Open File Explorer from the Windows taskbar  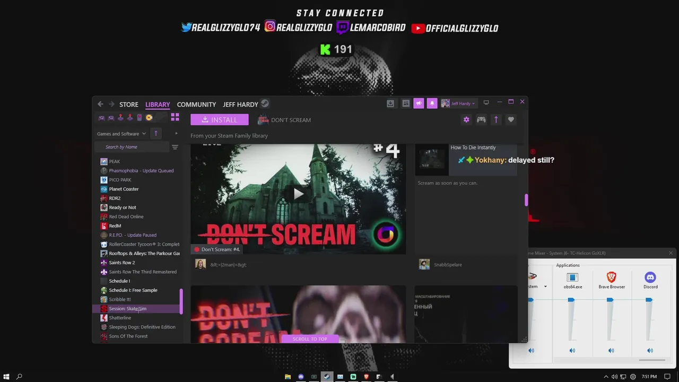point(288,377)
